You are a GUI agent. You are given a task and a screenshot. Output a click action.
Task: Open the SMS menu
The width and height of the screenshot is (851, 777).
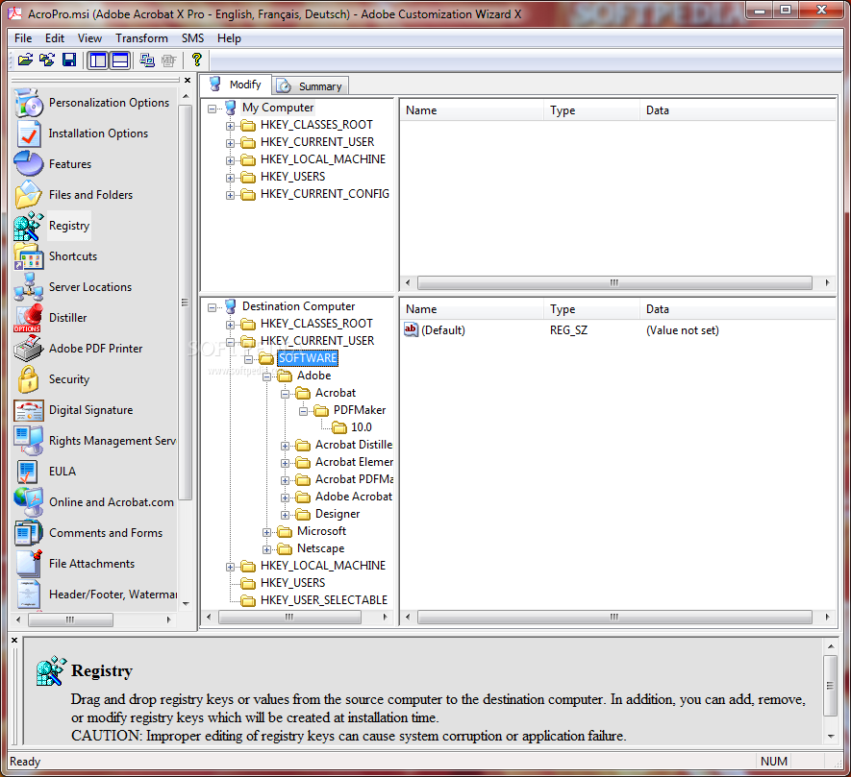click(x=192, y=38)
